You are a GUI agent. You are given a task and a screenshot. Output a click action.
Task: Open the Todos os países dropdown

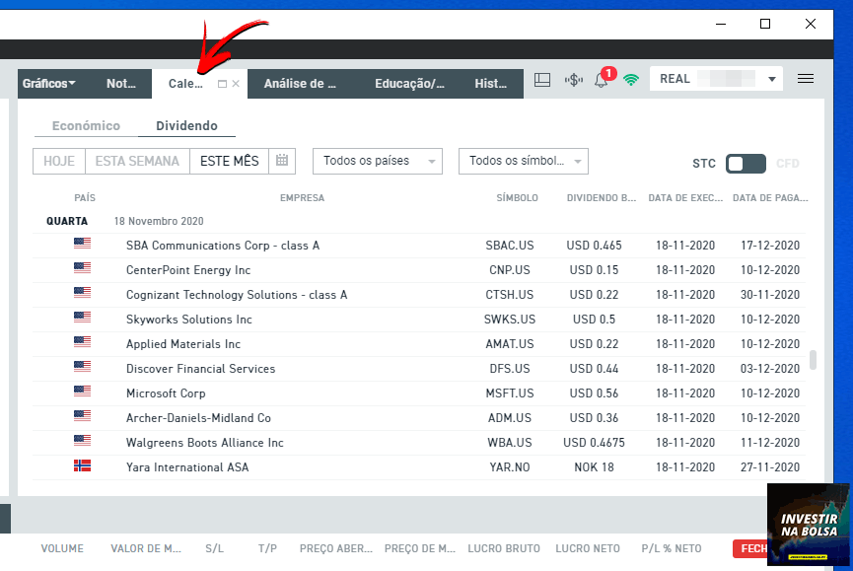(378, 161)
